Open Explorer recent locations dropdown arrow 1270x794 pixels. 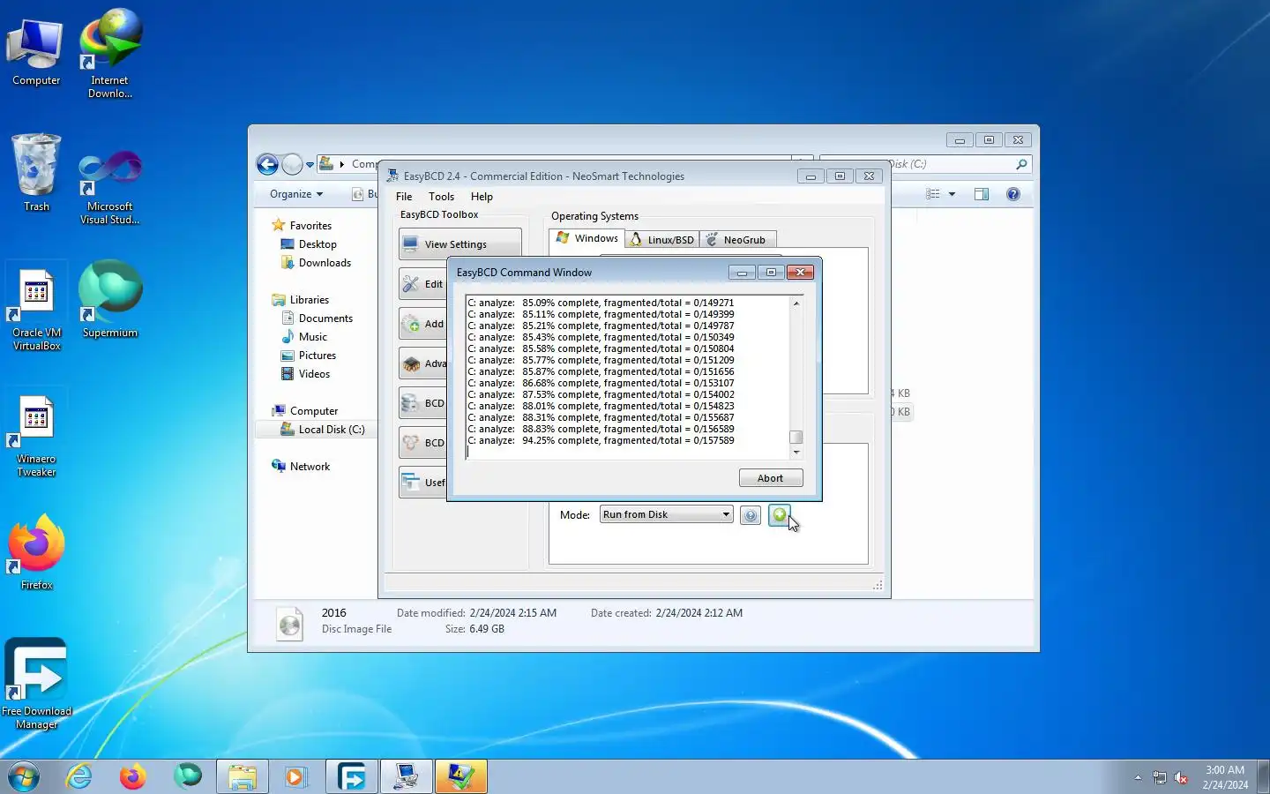coord(310,165)
